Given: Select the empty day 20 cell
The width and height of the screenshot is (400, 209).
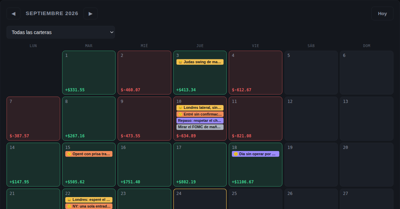Looking at the screenshot, I should 367,164.
